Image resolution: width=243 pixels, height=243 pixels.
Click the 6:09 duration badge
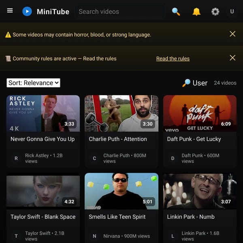226,124
